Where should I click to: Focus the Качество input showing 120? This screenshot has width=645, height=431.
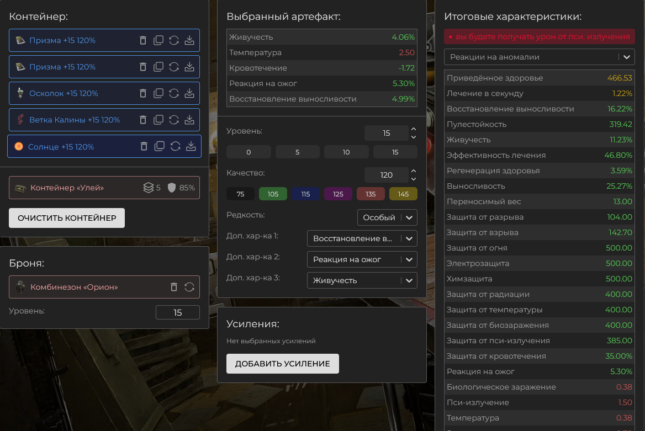[386, 175]
